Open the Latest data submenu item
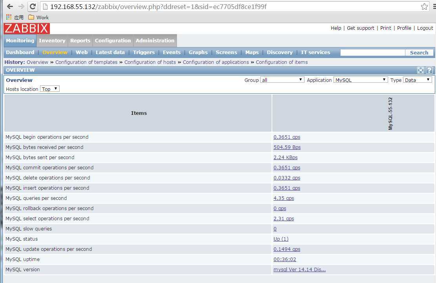The width and height of the screenshot is (436, 283). [110, 52]
